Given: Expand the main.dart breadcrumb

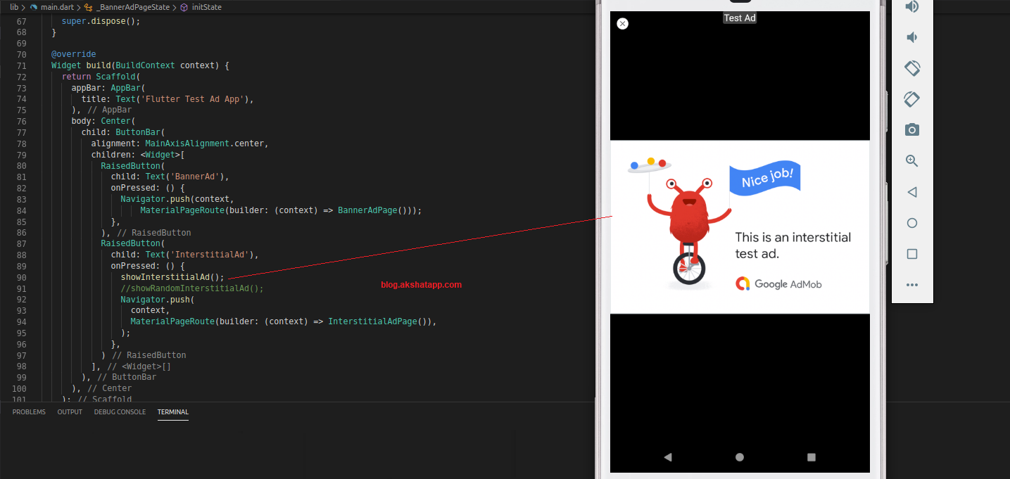Looking at the screenshot, I should point(56,7).
